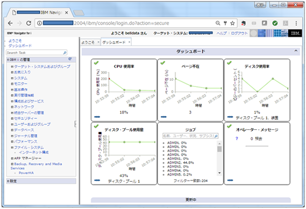The height and width of the screenshot is (209, 306).
Task: Expand the 設定 section
Action: [8, 181]
